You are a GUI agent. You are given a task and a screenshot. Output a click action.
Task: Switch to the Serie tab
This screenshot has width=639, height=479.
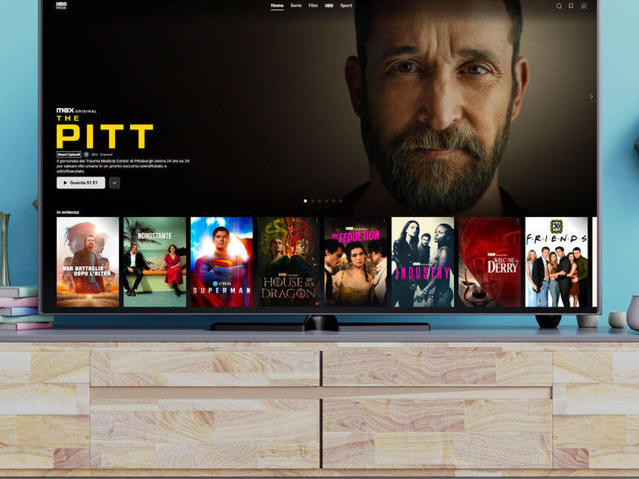(296, 6)
